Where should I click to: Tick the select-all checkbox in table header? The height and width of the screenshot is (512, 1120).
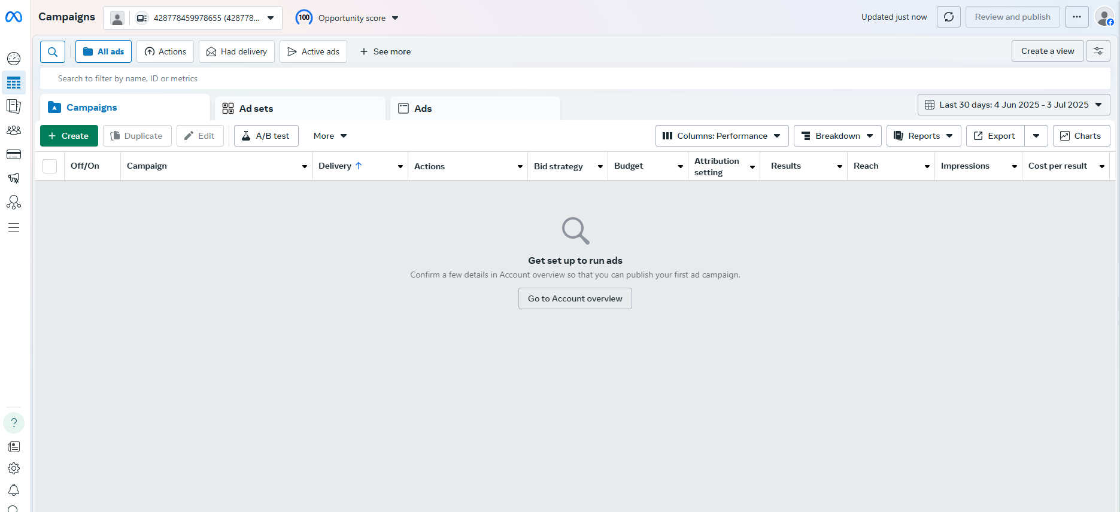coord(50,166)
